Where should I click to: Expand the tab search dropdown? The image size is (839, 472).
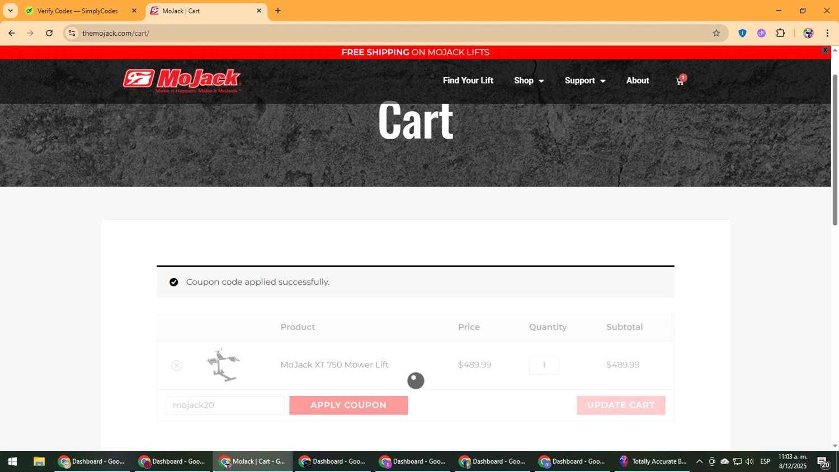(10, 11)
